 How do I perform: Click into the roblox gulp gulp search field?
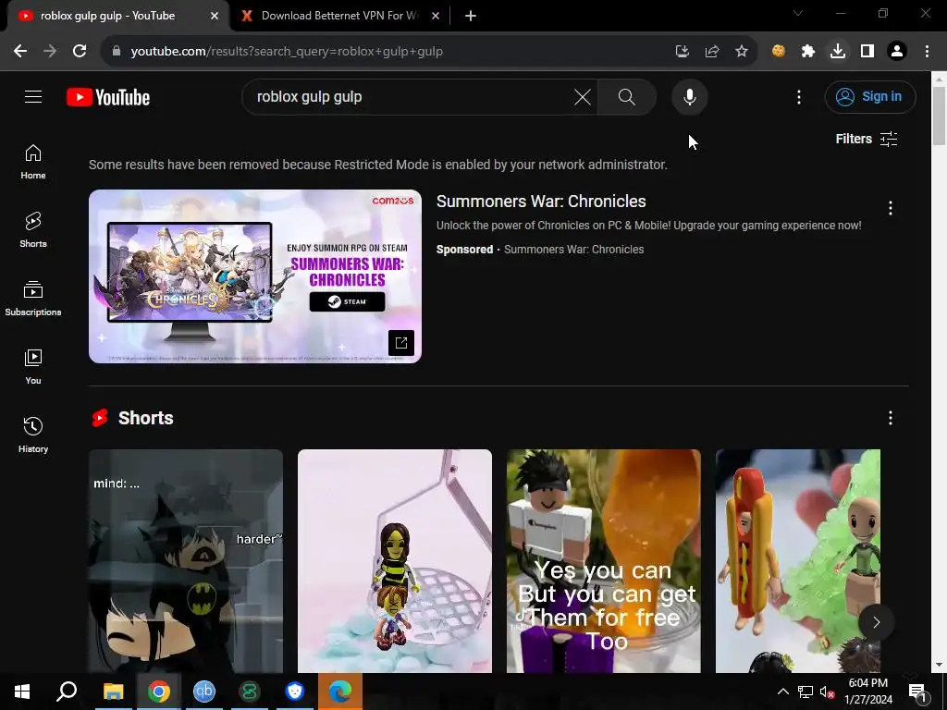[411, 96]
